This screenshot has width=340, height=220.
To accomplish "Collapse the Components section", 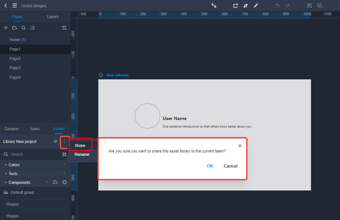I will (6, 183).
